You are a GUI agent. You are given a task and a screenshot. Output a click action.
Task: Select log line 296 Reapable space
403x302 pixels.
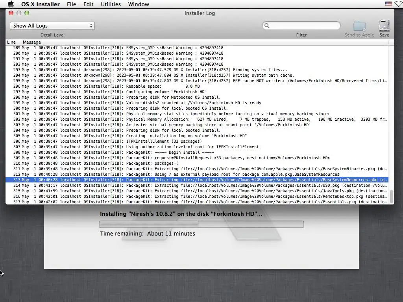(197, 86)
